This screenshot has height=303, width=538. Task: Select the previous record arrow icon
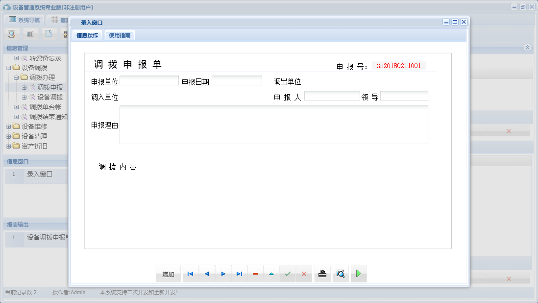point(206,274)
